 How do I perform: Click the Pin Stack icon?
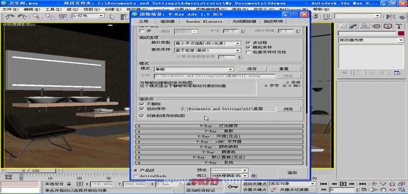click(x=344, y=73)
